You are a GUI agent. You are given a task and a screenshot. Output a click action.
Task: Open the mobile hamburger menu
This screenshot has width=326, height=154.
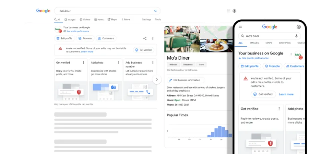coord(240,27)
